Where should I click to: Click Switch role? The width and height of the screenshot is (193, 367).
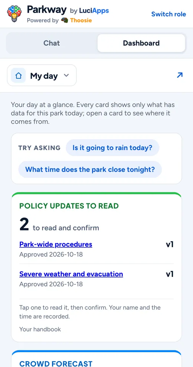point(169,14)
